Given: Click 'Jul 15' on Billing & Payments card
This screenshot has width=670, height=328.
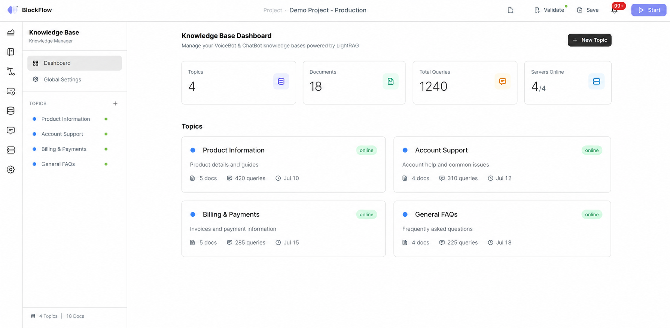Looking at the screenshot, I should 291,242.
